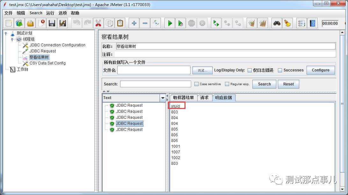This screenshot has width=348, height=195.
Task: Click the 00:00:00 elapsed time display
Action: (x=330, y=24)
